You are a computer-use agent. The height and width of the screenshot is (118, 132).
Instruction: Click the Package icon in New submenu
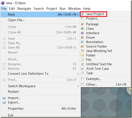tap(83, 24)
